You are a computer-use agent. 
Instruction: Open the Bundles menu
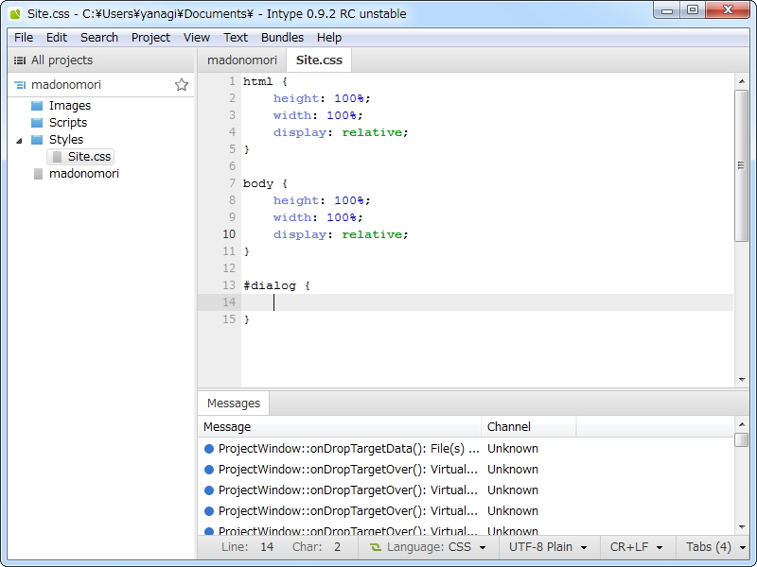282,38
